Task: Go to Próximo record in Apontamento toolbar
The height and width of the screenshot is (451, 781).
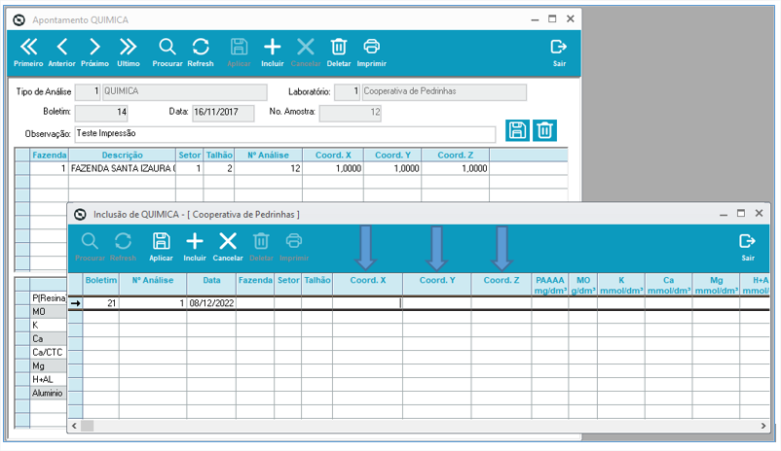Action: coord(94,52)
